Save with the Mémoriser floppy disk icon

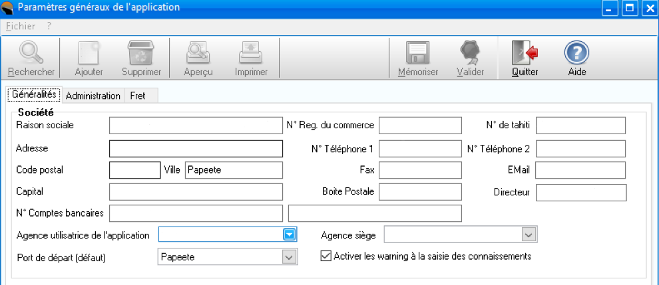click(417, 52)
